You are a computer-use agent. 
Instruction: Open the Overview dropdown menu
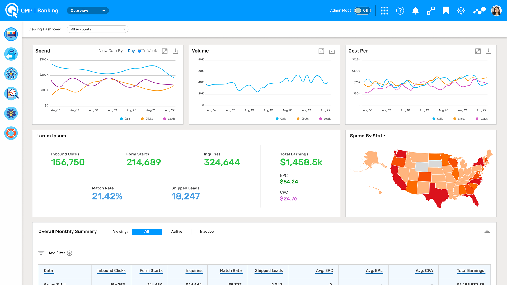[x=88, y=11]
